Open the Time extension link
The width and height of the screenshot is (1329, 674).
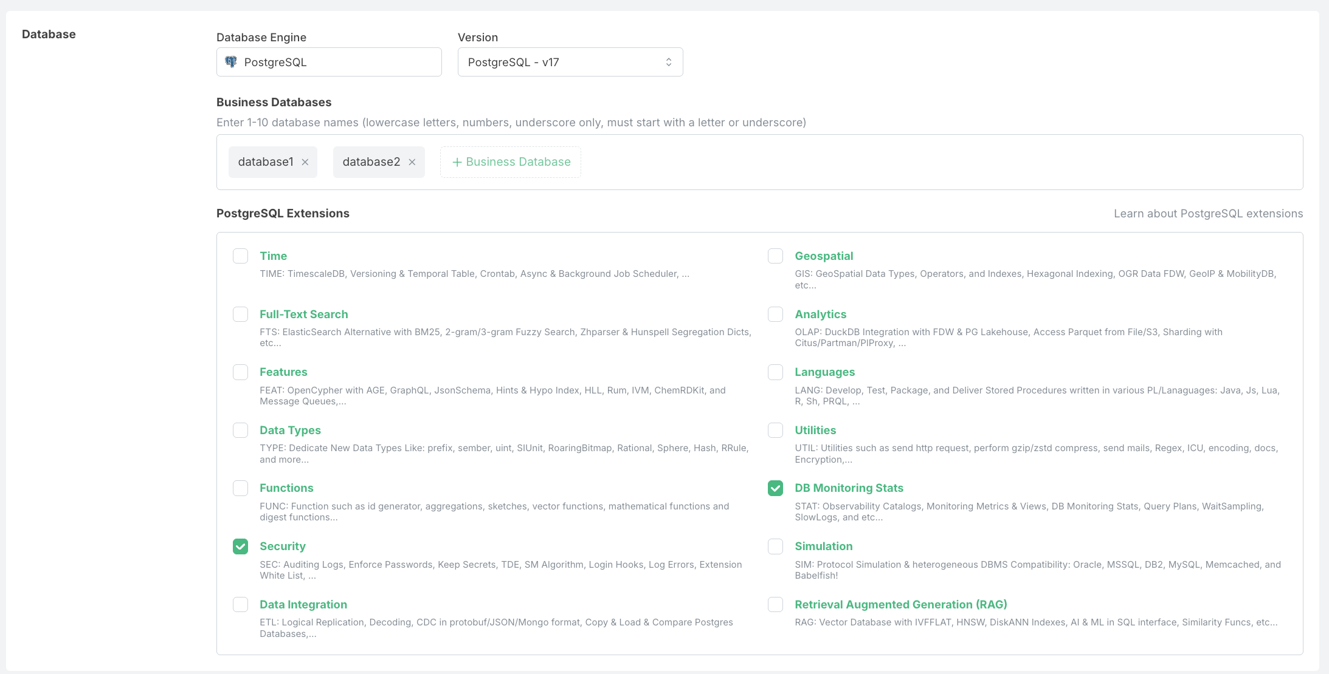[x=274, y=256]
